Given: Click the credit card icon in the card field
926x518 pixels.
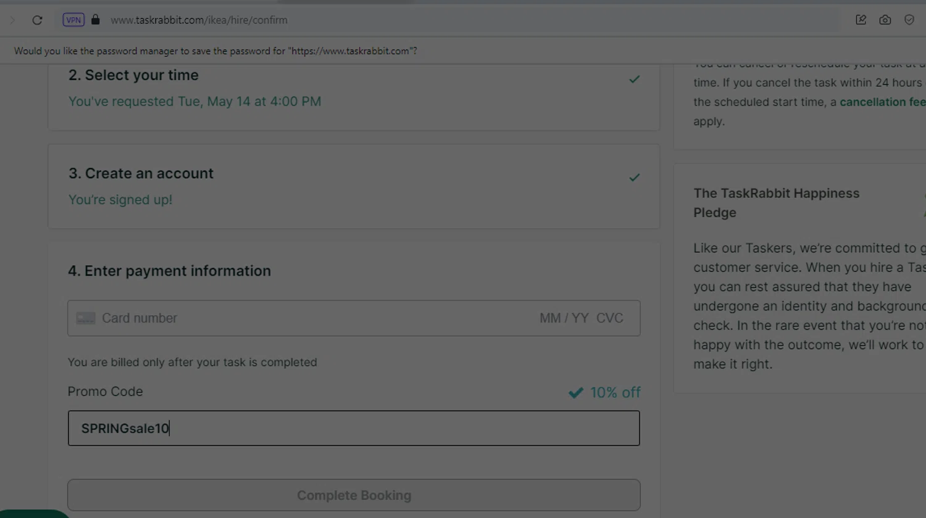Looking at the screenshot, I should click(x=86, y=318).
